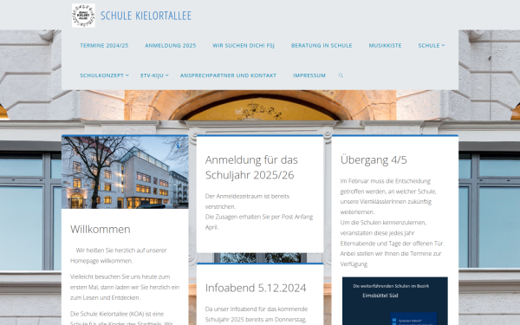
Task: Click text 'Elternabende und Tage der offenen Tür.'
Action: pyautogui.click(x=392, y=244)
